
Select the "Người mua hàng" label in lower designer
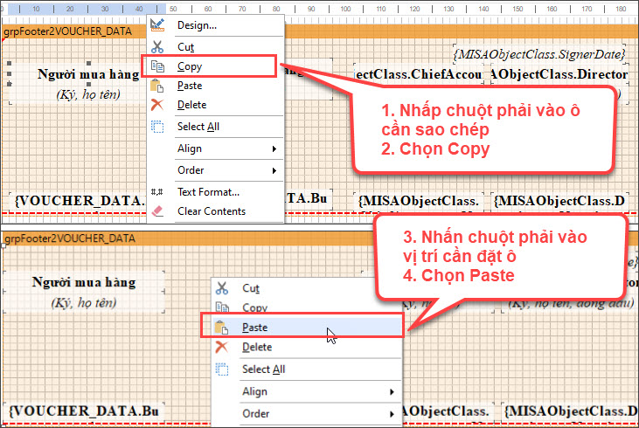point(84,282)
